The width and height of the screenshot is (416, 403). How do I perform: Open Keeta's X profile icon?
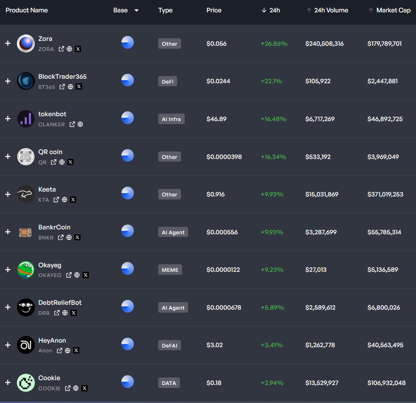(73, 199)
